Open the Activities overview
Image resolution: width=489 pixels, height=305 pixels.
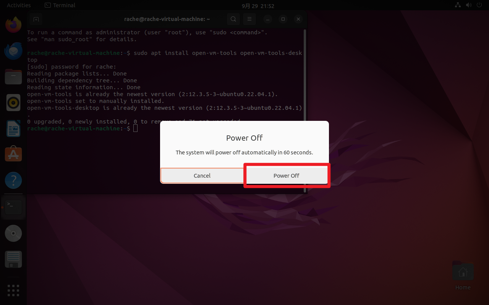point(19,5)
